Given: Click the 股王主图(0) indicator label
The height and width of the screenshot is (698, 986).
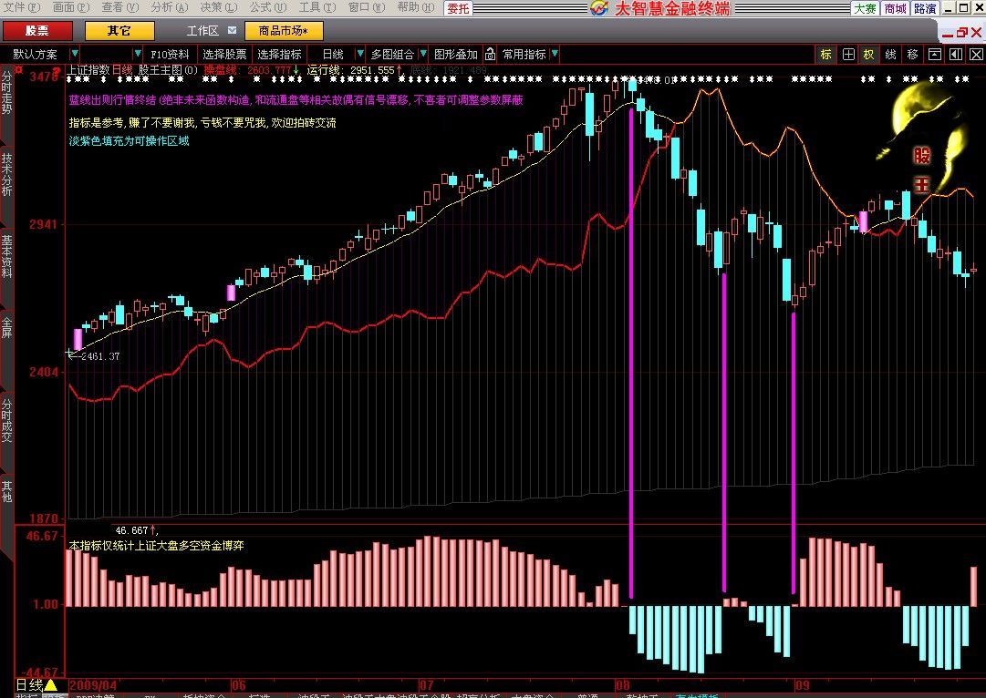Looking at the screenshot, I should tap(168, 70).
